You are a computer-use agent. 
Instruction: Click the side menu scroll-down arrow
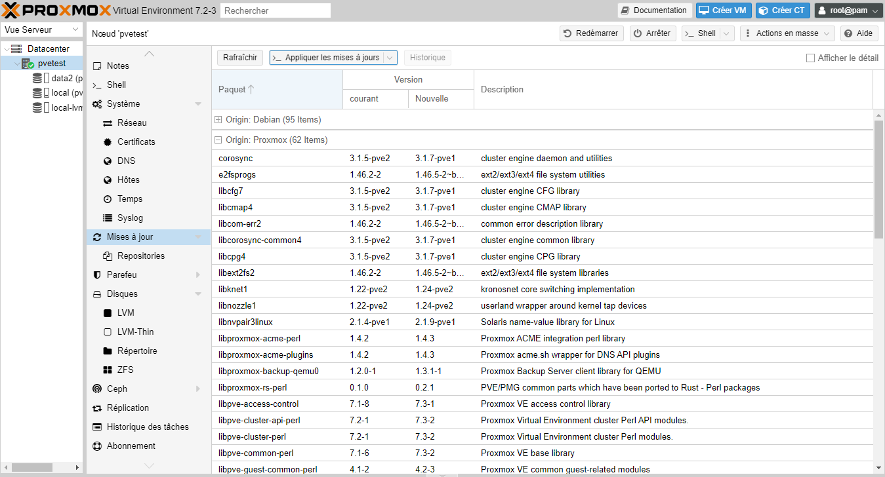[x=149, y=466]
